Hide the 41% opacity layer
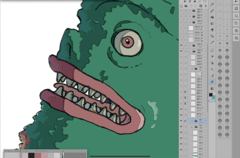240x158 pixels. (x=181, y=109)
